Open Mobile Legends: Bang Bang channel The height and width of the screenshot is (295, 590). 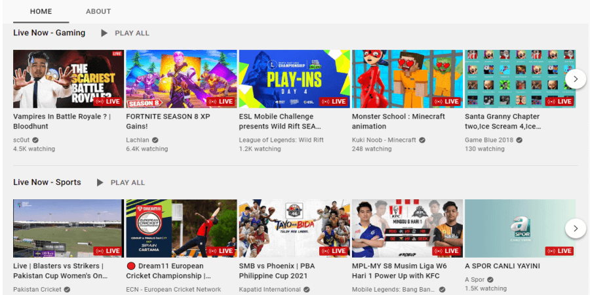[x=393, y=289]
